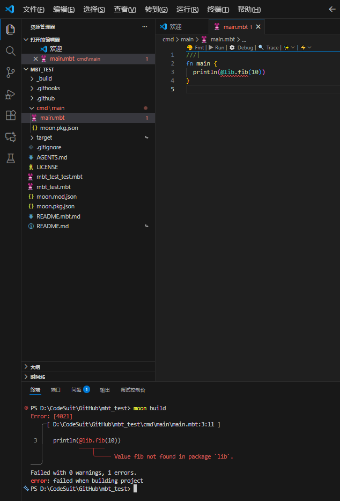Open the Extensions view
This screenshot has width=340, height=501.
point(10,115)
